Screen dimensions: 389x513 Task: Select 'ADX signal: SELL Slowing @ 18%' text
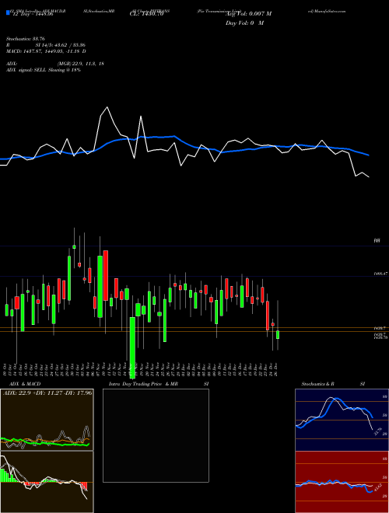(x=44, y=70)
